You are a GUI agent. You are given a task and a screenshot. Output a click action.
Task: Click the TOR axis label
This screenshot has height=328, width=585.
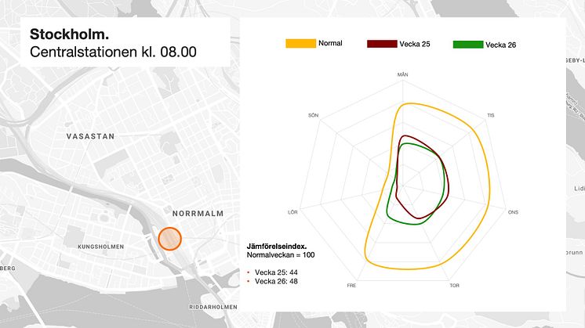click(454, 286)
